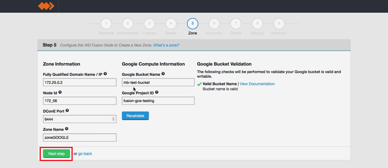
Task: Go to step 3 License
Action: coord(149,24)
